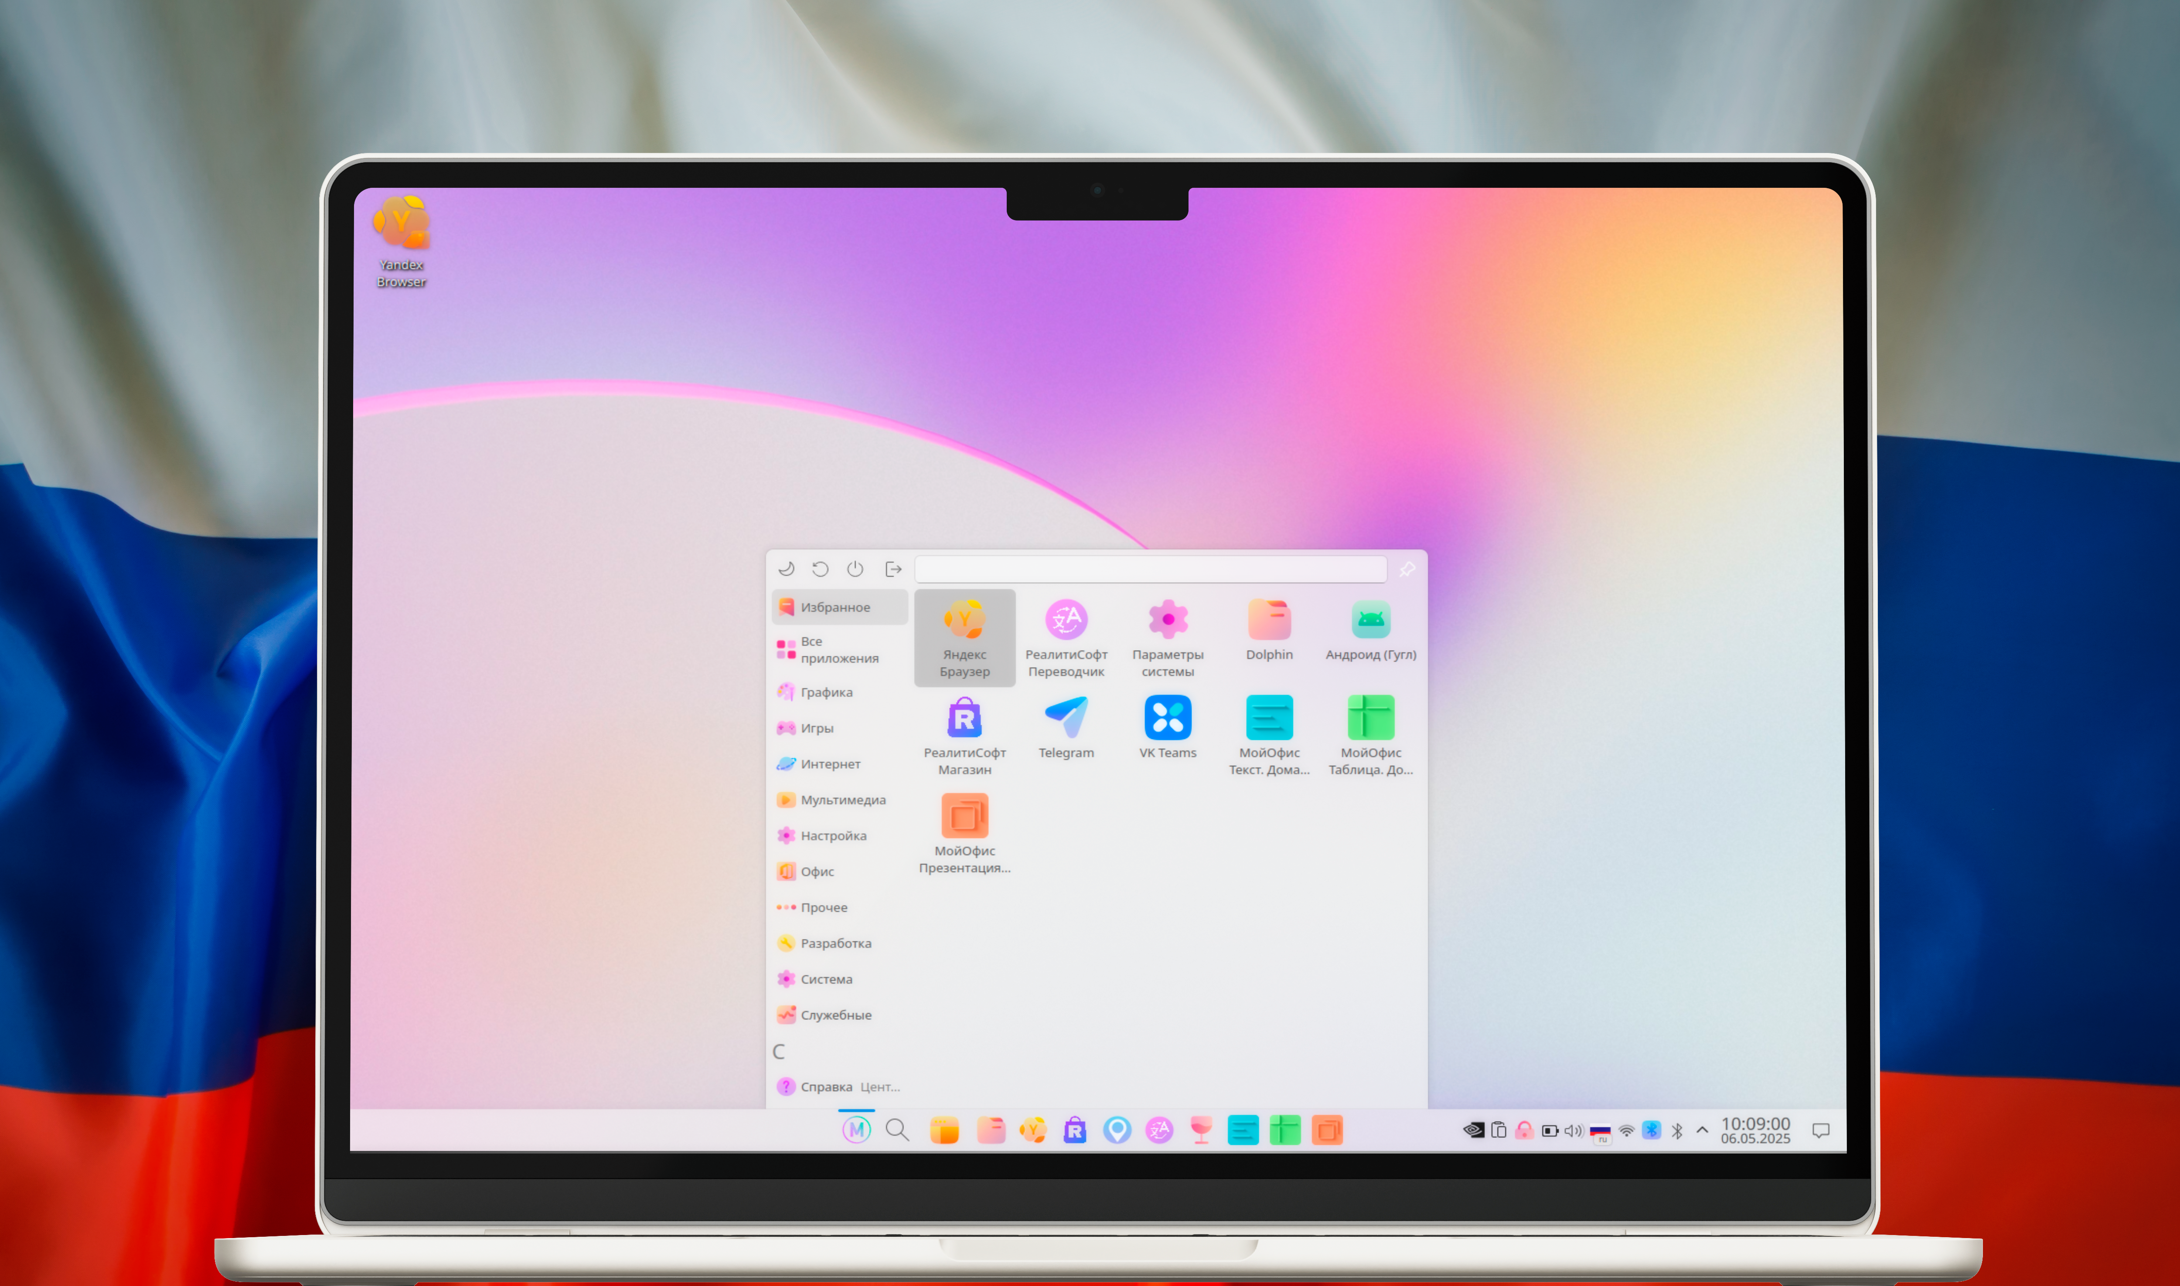Open the Разработка category
The image size is (2180, 1286).
coord(839,943)
